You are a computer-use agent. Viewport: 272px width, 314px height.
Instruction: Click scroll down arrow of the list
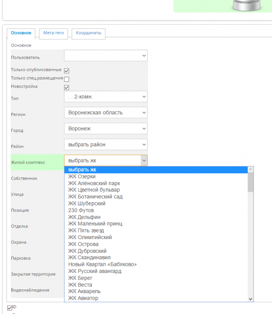click(x=250, y=299)
